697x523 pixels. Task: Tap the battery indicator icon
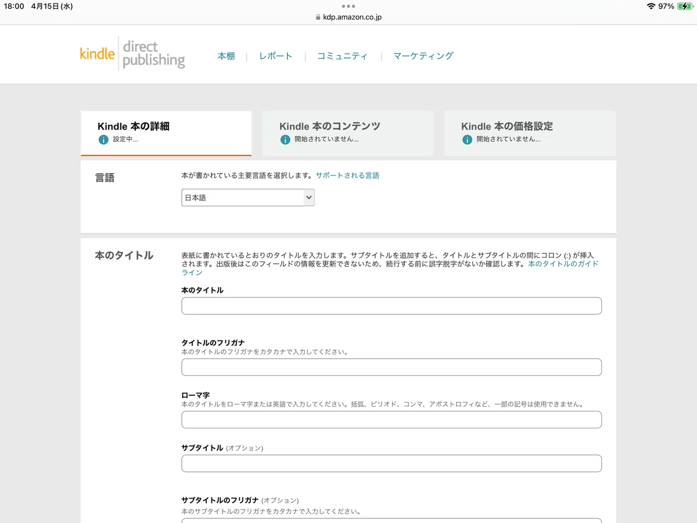click(685, 6)
